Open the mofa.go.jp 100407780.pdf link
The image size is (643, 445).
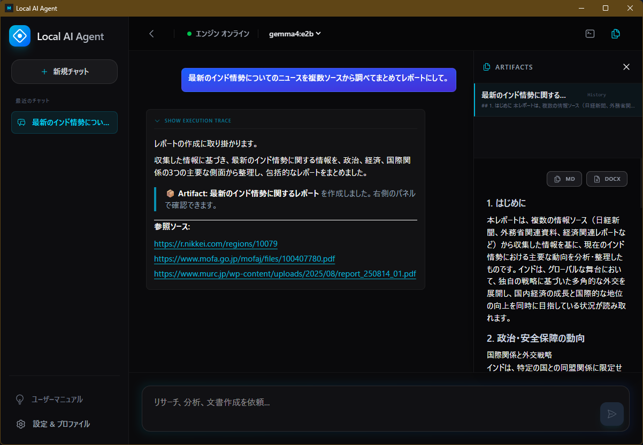pyautogui.click(x=244, y=259)
